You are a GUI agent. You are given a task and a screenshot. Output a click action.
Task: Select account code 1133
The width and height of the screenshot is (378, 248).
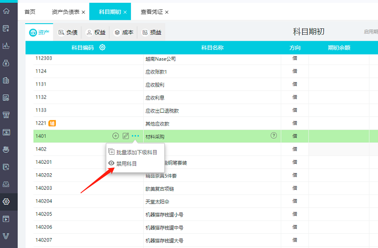point(41,110)
